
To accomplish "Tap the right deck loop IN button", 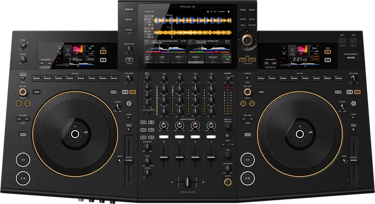I will pos(243,103).
